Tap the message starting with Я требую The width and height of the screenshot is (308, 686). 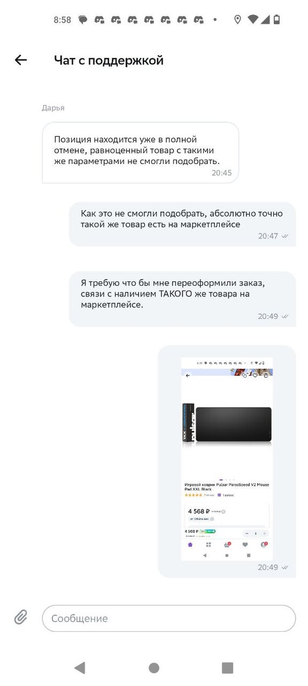(x=182, y=299)
